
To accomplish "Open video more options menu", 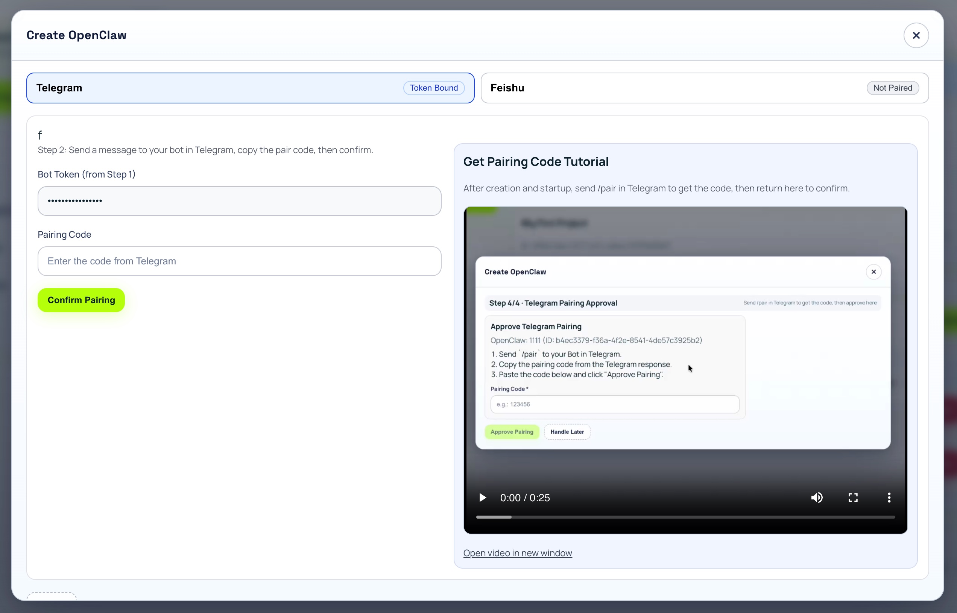I will [889, 498].
